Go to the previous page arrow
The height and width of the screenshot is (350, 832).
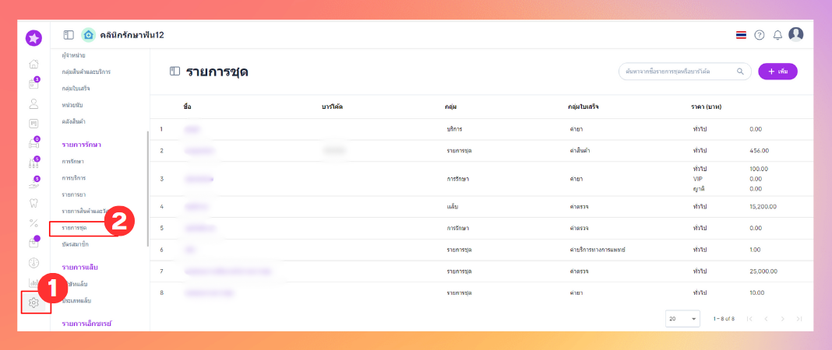click(x=766, y=319)
